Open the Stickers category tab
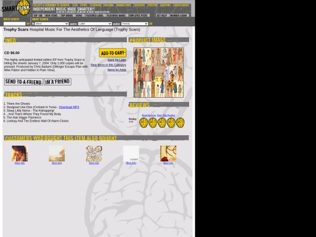The height and width of the screenshot is (237, 316). point(140,5)
